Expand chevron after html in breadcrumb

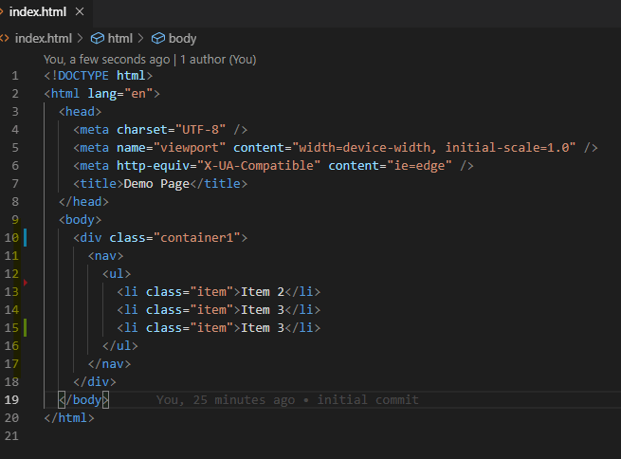tap(140, 39)
